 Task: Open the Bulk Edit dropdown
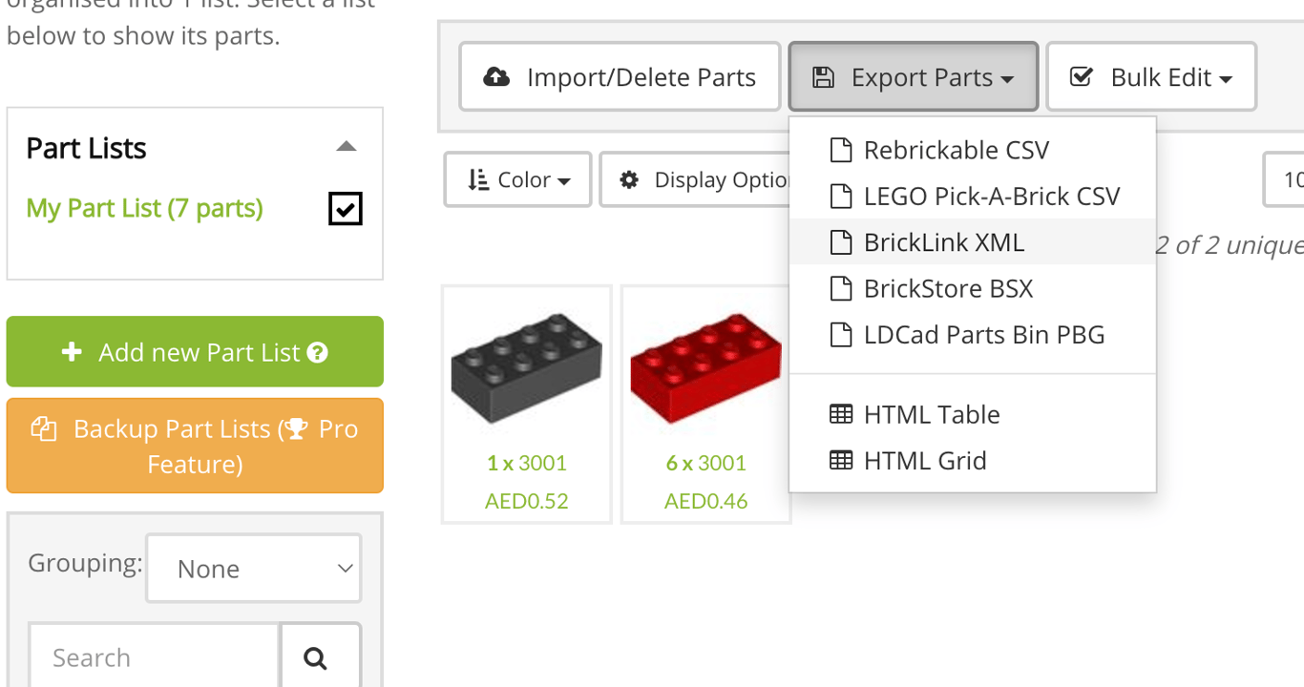1150,77
